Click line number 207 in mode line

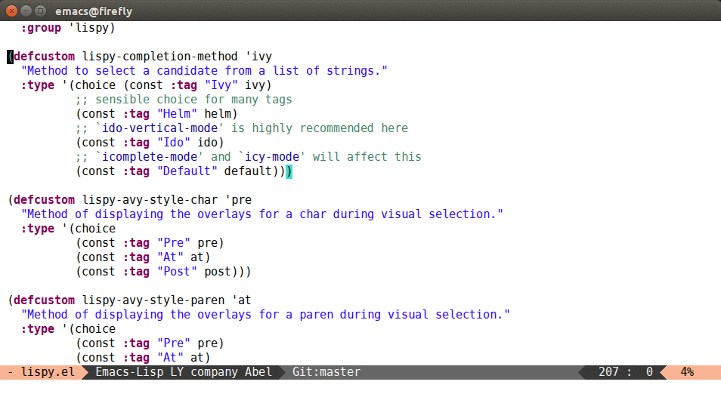click(x=608, y=372)
